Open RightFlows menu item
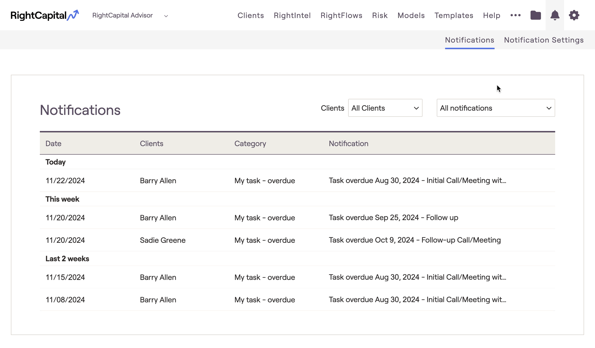Viewport: 595px width, 348px height. coord(341,15)
